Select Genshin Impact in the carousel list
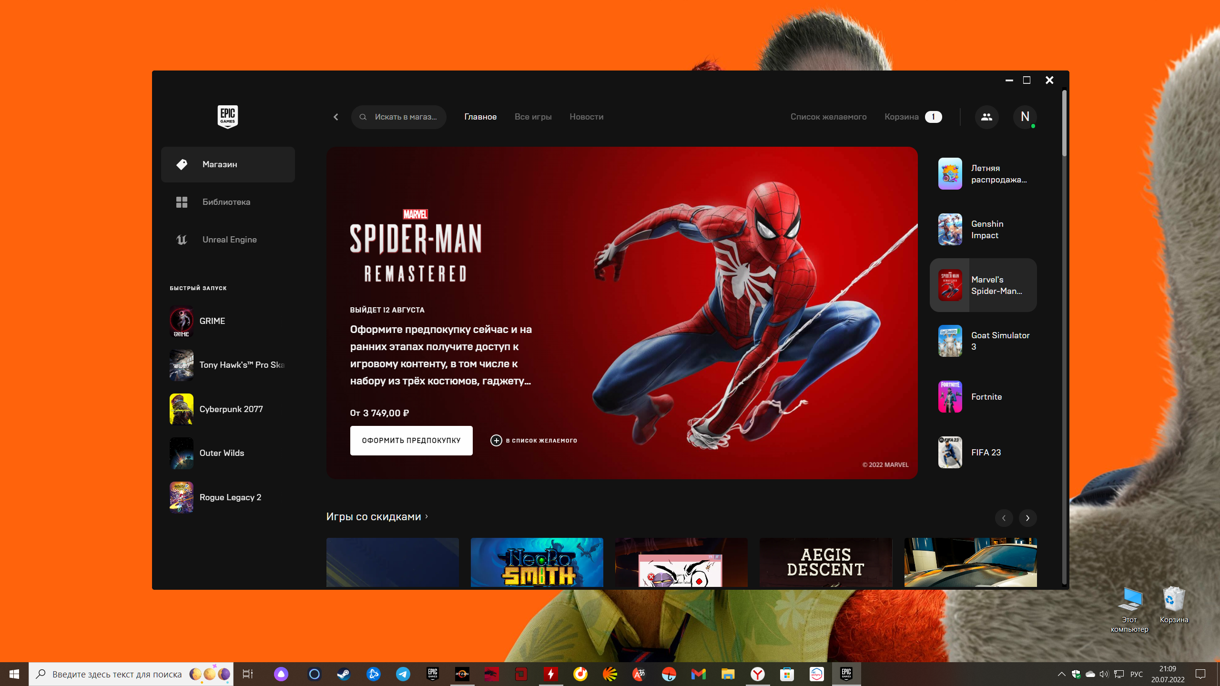Viewport: 1220px width, 686px height. 983,230
